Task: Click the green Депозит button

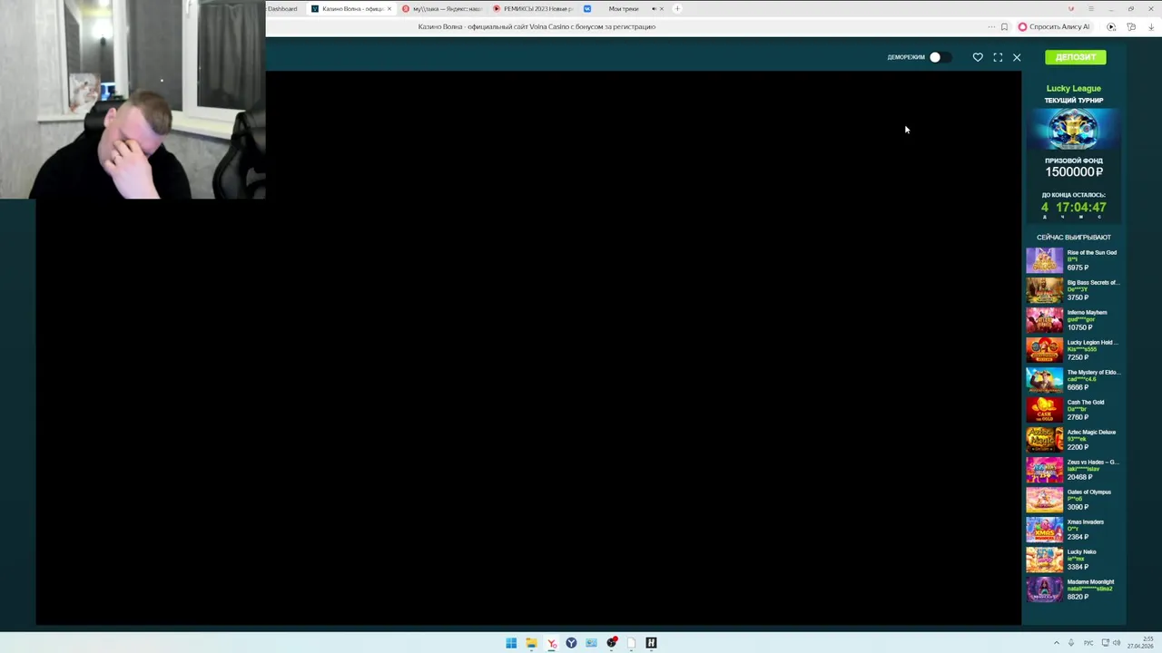Action: [1076, 57]
